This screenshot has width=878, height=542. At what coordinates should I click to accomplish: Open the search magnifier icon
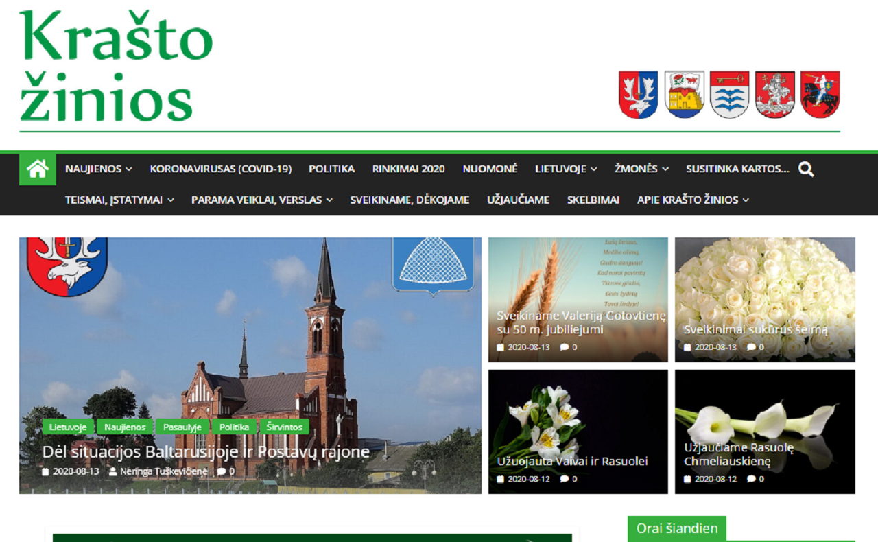(x=806, y=169)
